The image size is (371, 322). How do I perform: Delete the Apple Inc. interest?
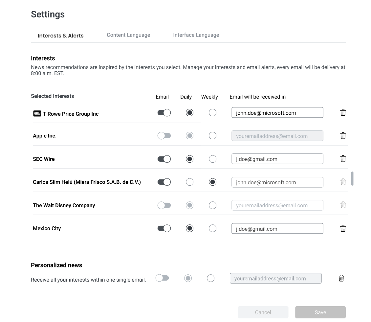(343, 136)
